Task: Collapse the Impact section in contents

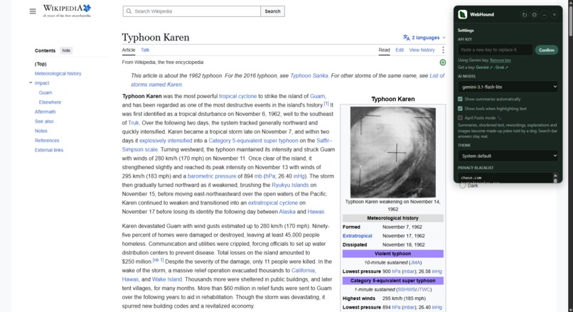Action: tap(31, 83)
